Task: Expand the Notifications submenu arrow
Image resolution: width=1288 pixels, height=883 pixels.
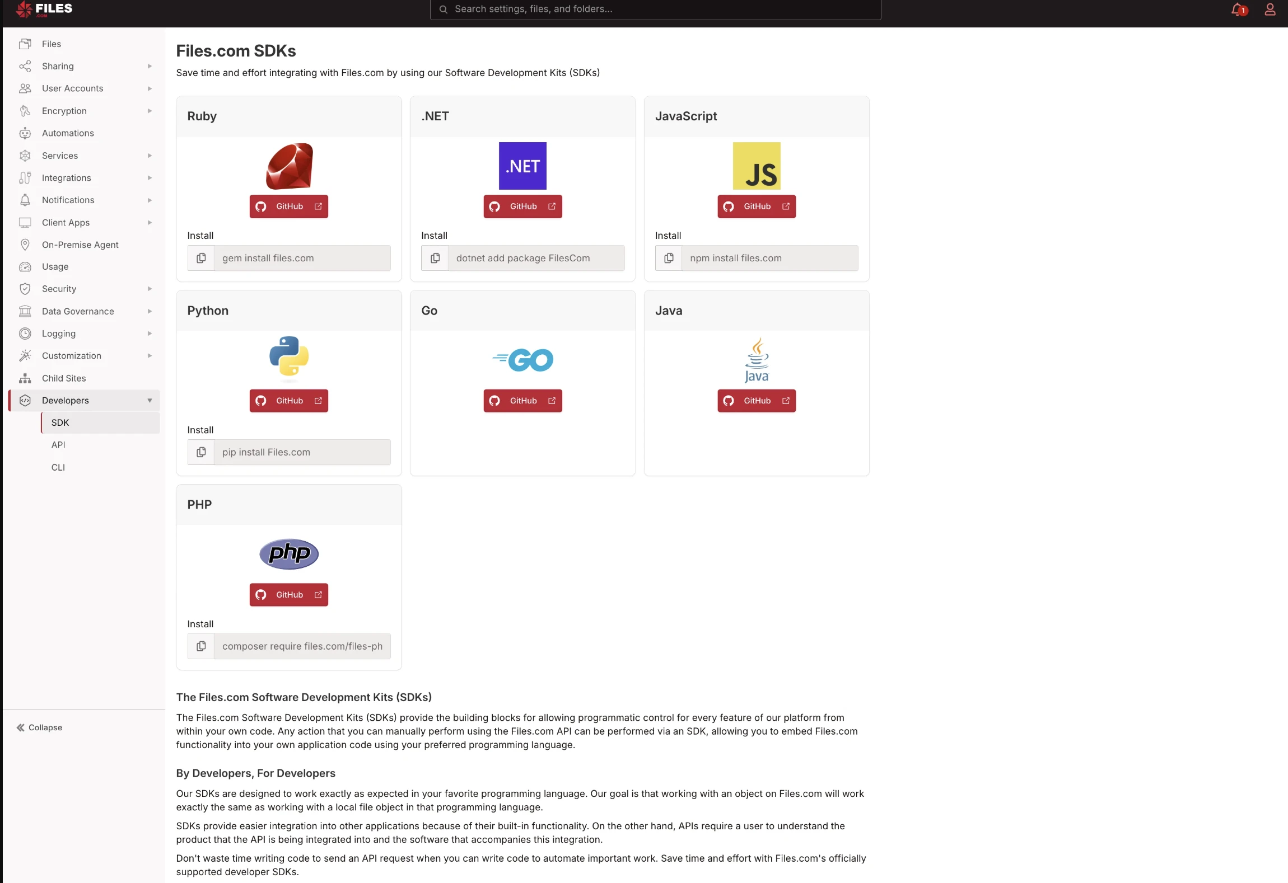Action: 150,200
